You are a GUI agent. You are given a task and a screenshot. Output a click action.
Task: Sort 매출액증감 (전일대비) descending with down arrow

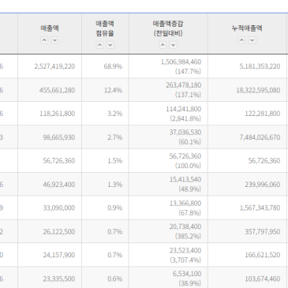tap(173, 45)
